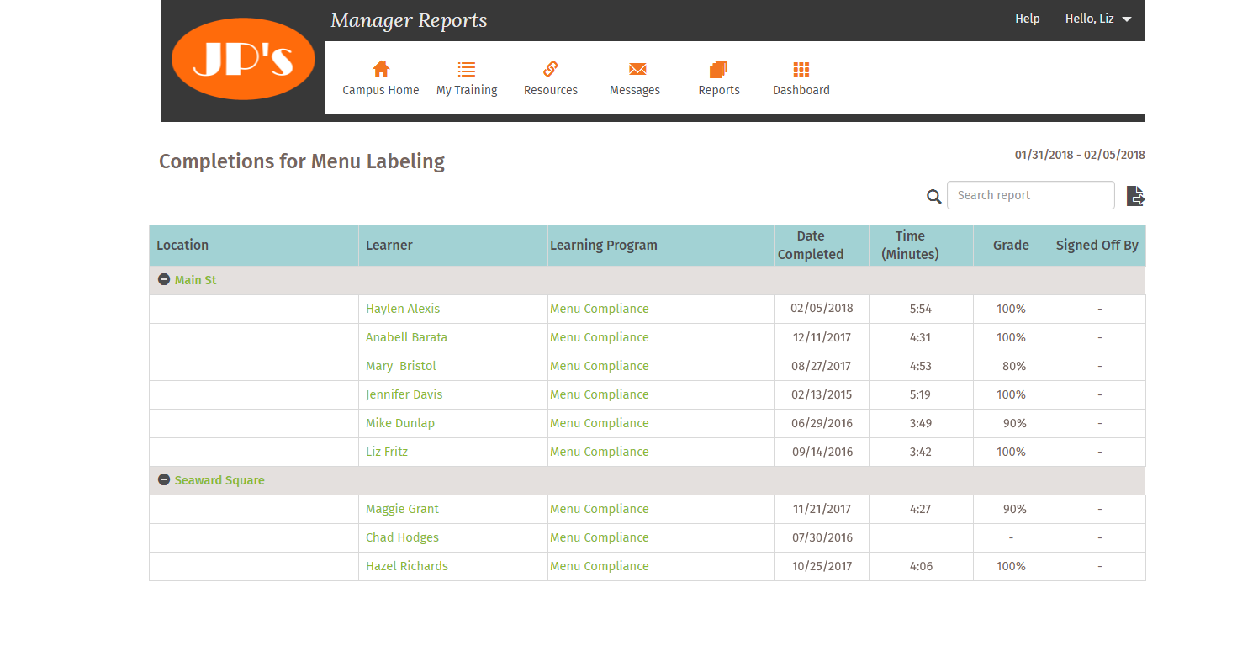1253x651 pixels.
Task: Select the Dashboard menu label
Action: [801, 90]
